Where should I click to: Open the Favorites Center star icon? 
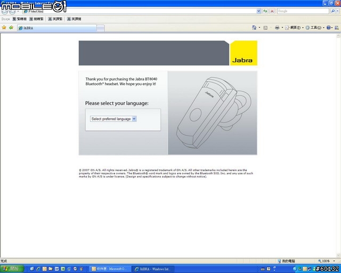click(x=4, y=27)
